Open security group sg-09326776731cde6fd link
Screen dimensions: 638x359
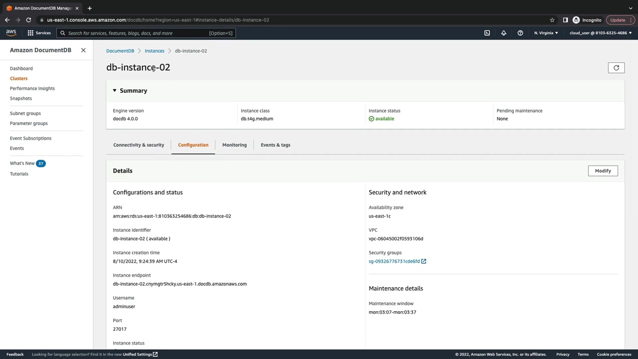click(394, 261)
